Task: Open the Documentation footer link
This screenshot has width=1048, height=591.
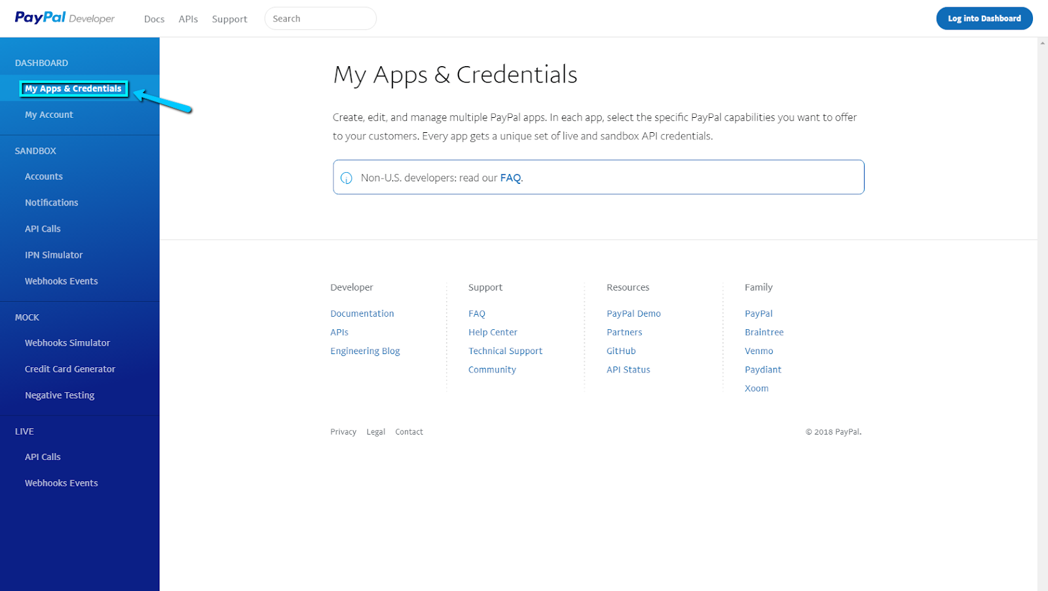Action: (x=362, y=313)
